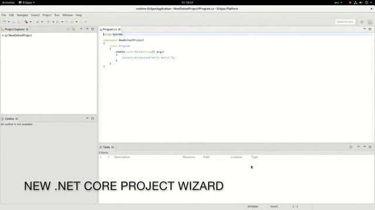The height and width of the screenshot is (210, 375).
Task: Click the Save All toolbar icon
Action: click(x=18, y=22)
